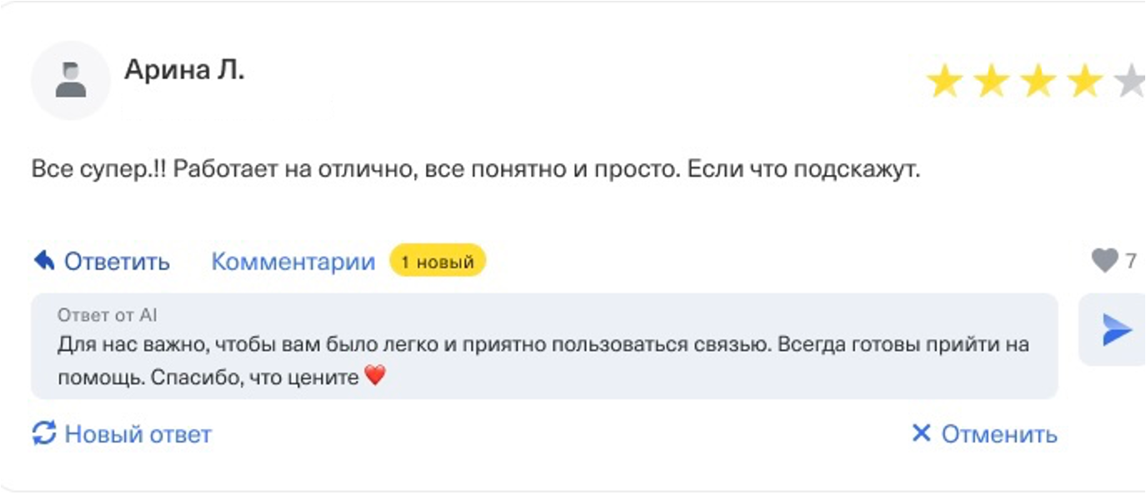The image size is (1146, 494).
Task: Click the user avatar icon
Action: pos(71,81)
